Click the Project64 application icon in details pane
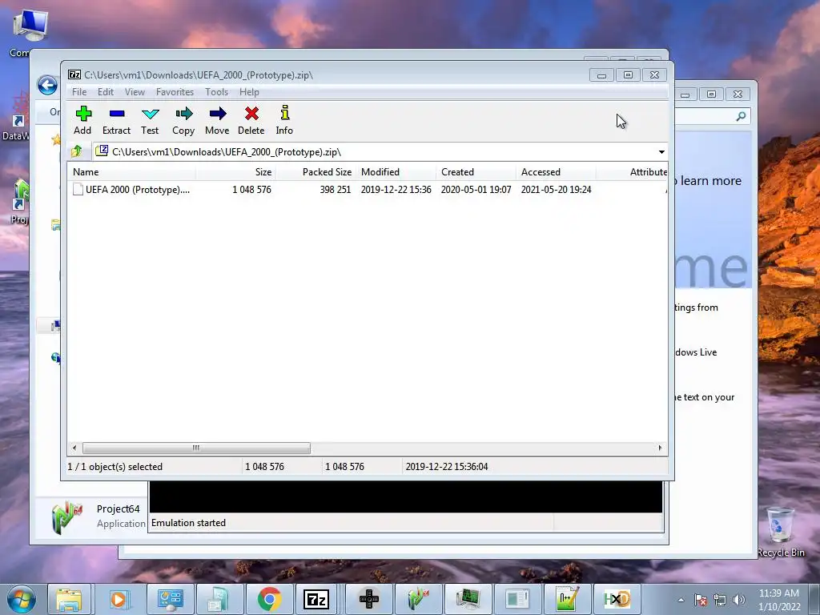 (67, 517)
